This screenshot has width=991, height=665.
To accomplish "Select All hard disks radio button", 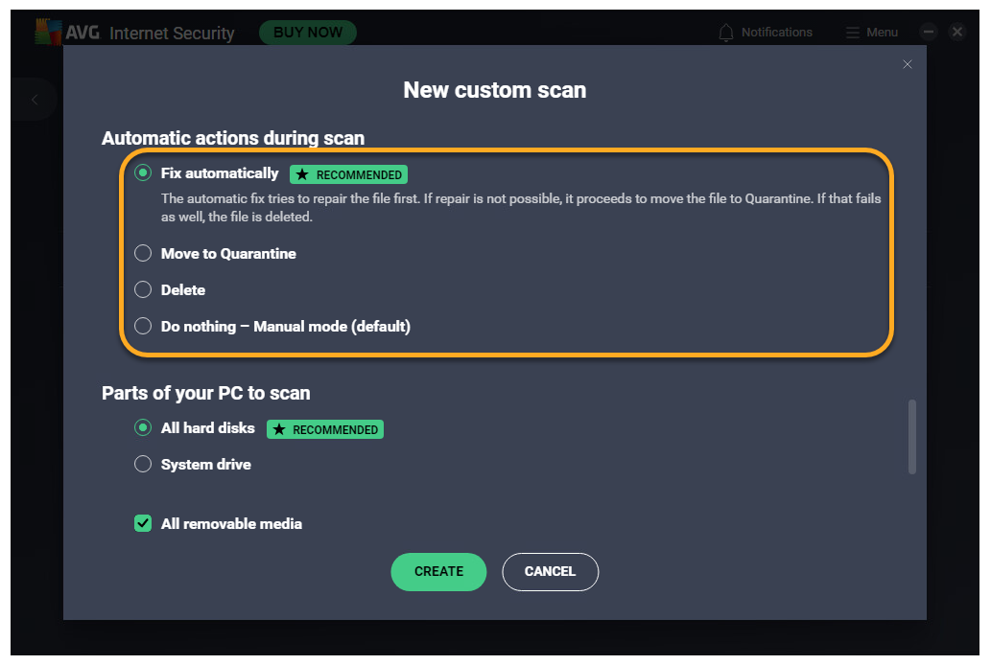I will (143, 428).
